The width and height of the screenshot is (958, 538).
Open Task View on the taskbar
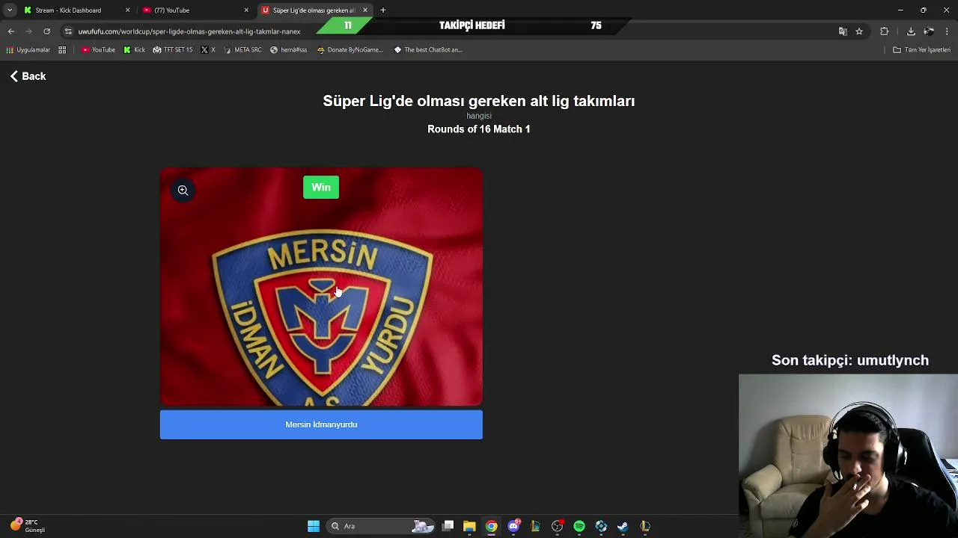(x=448, y=526)
